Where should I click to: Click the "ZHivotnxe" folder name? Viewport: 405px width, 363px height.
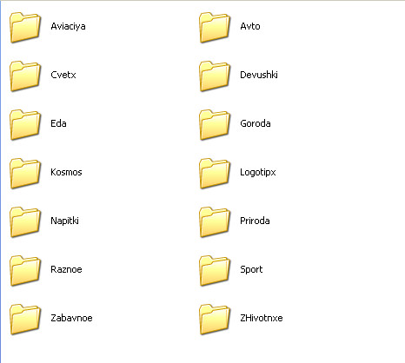(262, 318)
